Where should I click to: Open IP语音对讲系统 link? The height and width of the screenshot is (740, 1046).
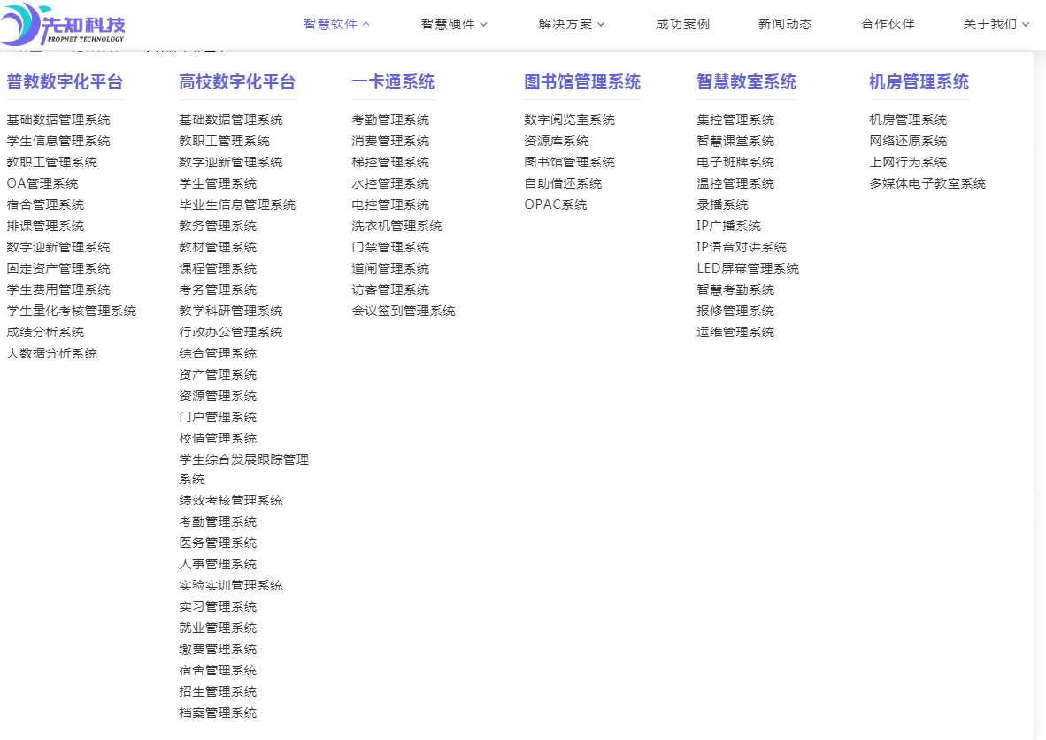pos(742,248)
